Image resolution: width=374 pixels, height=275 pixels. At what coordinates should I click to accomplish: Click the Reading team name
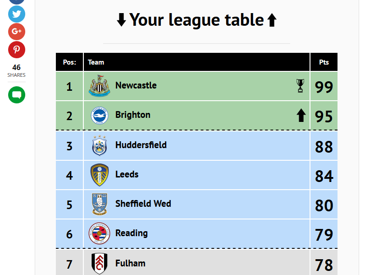(132, 233)
